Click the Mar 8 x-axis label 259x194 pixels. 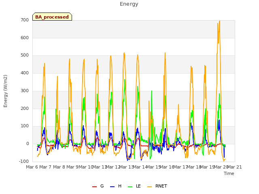59,167
